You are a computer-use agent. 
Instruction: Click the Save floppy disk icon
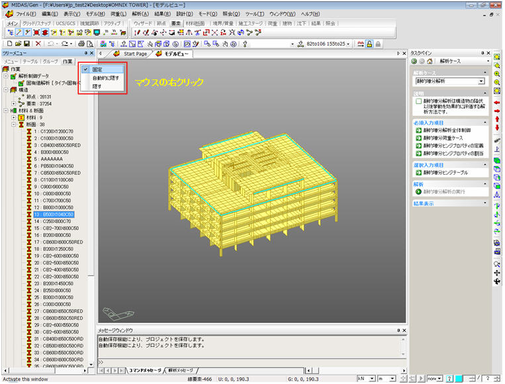click(26, 44)
